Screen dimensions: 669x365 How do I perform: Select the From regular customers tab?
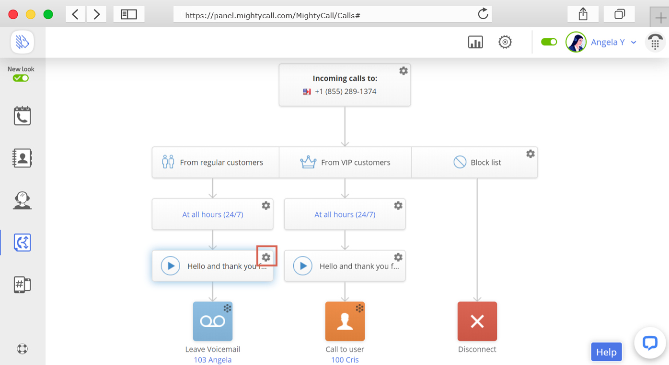[x=215, y=163]
